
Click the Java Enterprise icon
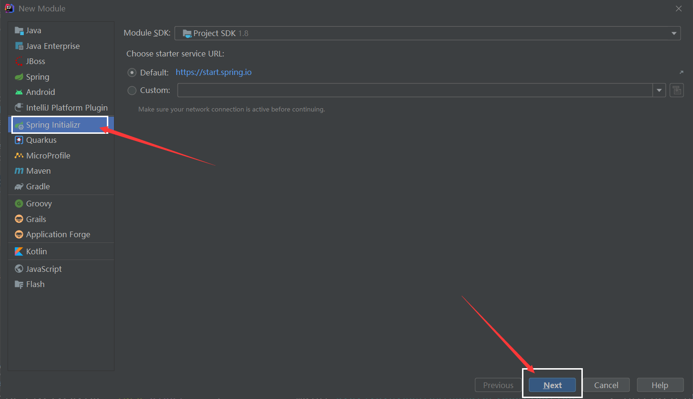(19, 46)
